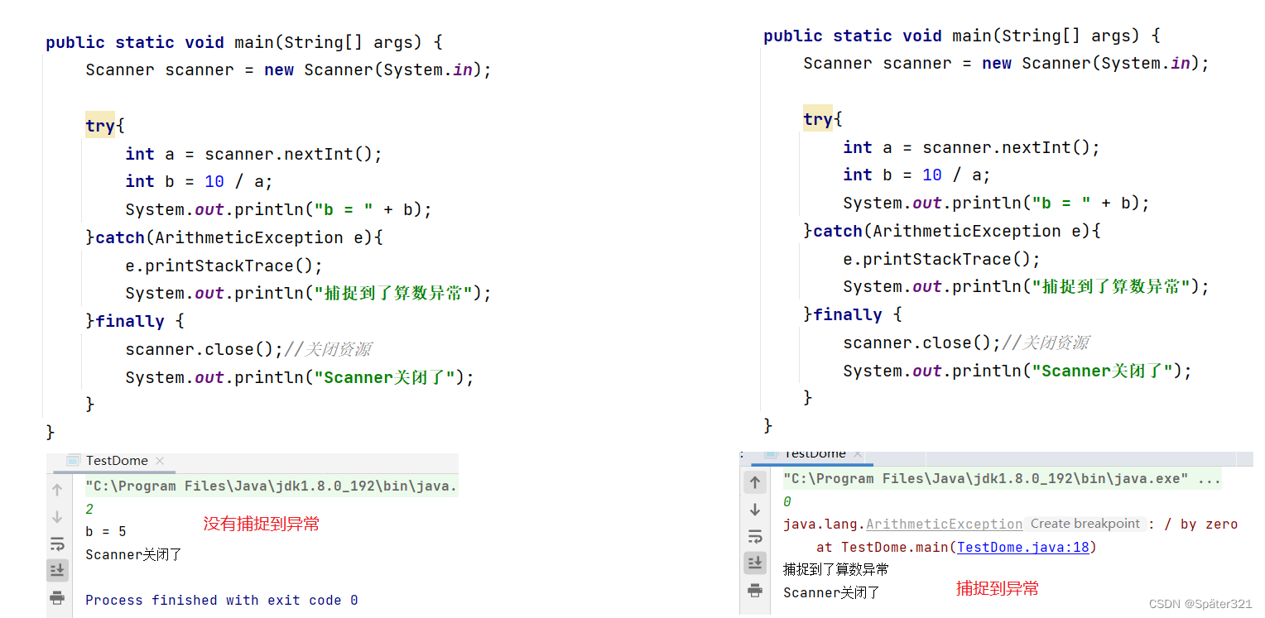Viewport: 1265px width, 618px height.
Task: Toggle scroll-to-end icon in the ArithmeticException console
Action: [754, 563]
